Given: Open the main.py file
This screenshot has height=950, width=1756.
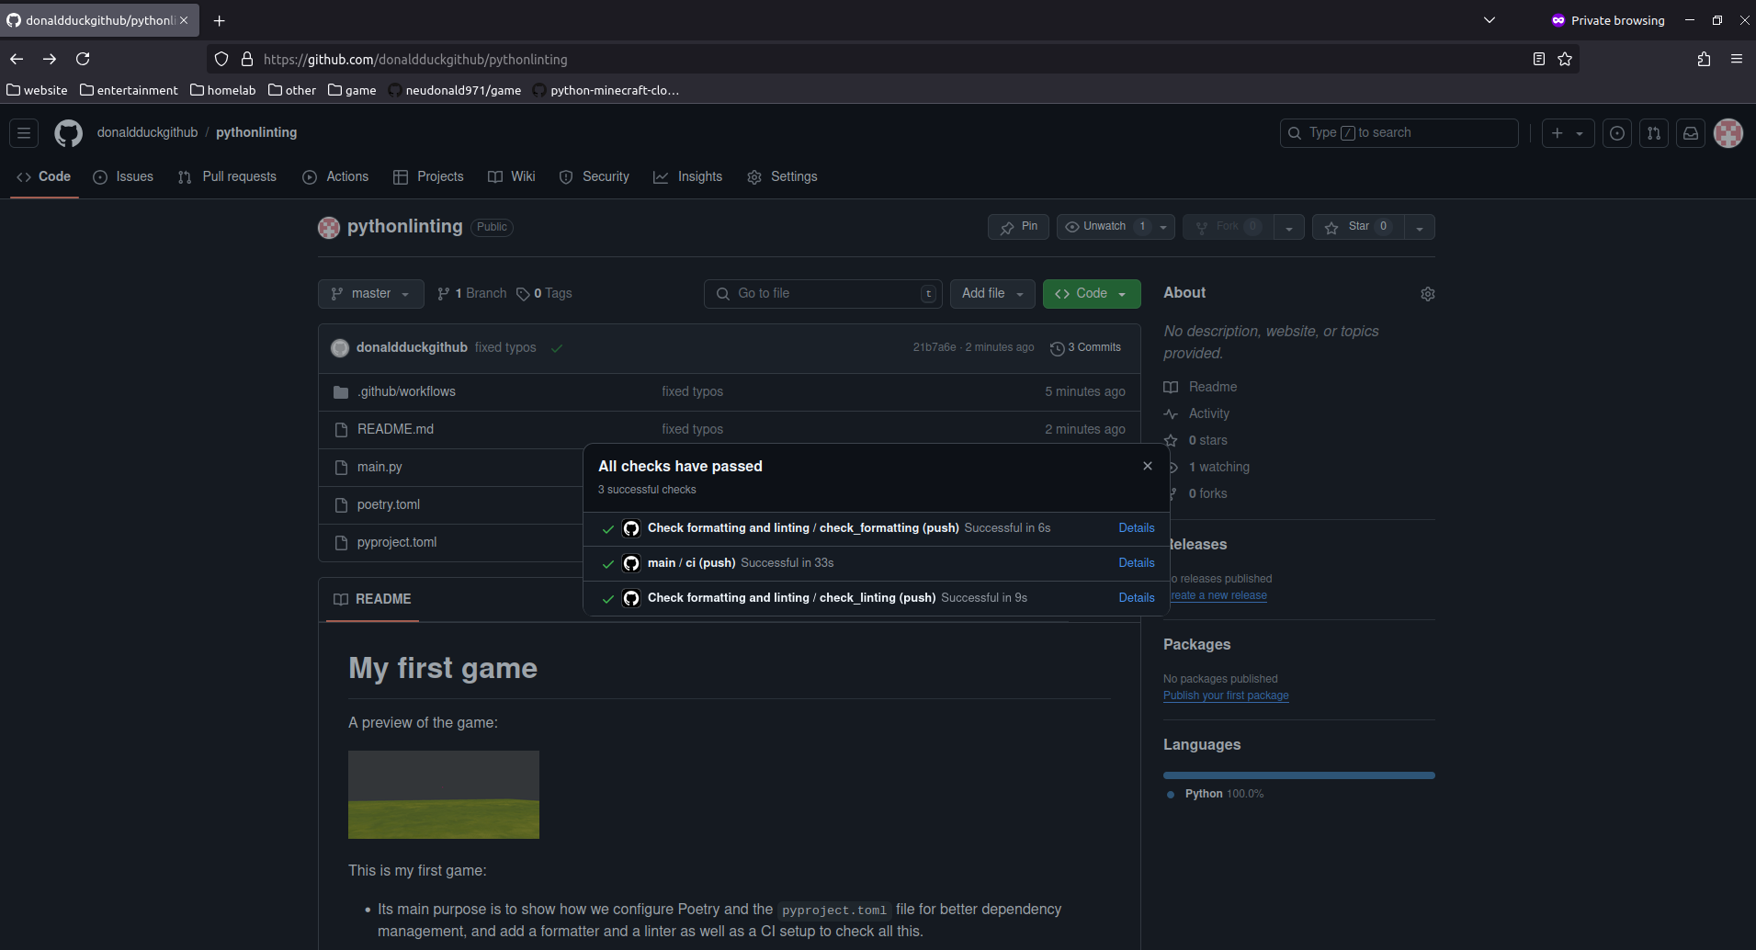Looking at the screenshot, I should [380, 467].
